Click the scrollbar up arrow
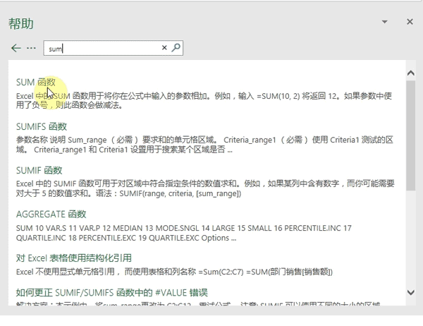This screenshot has width=423, height=326. click(410, 73)
